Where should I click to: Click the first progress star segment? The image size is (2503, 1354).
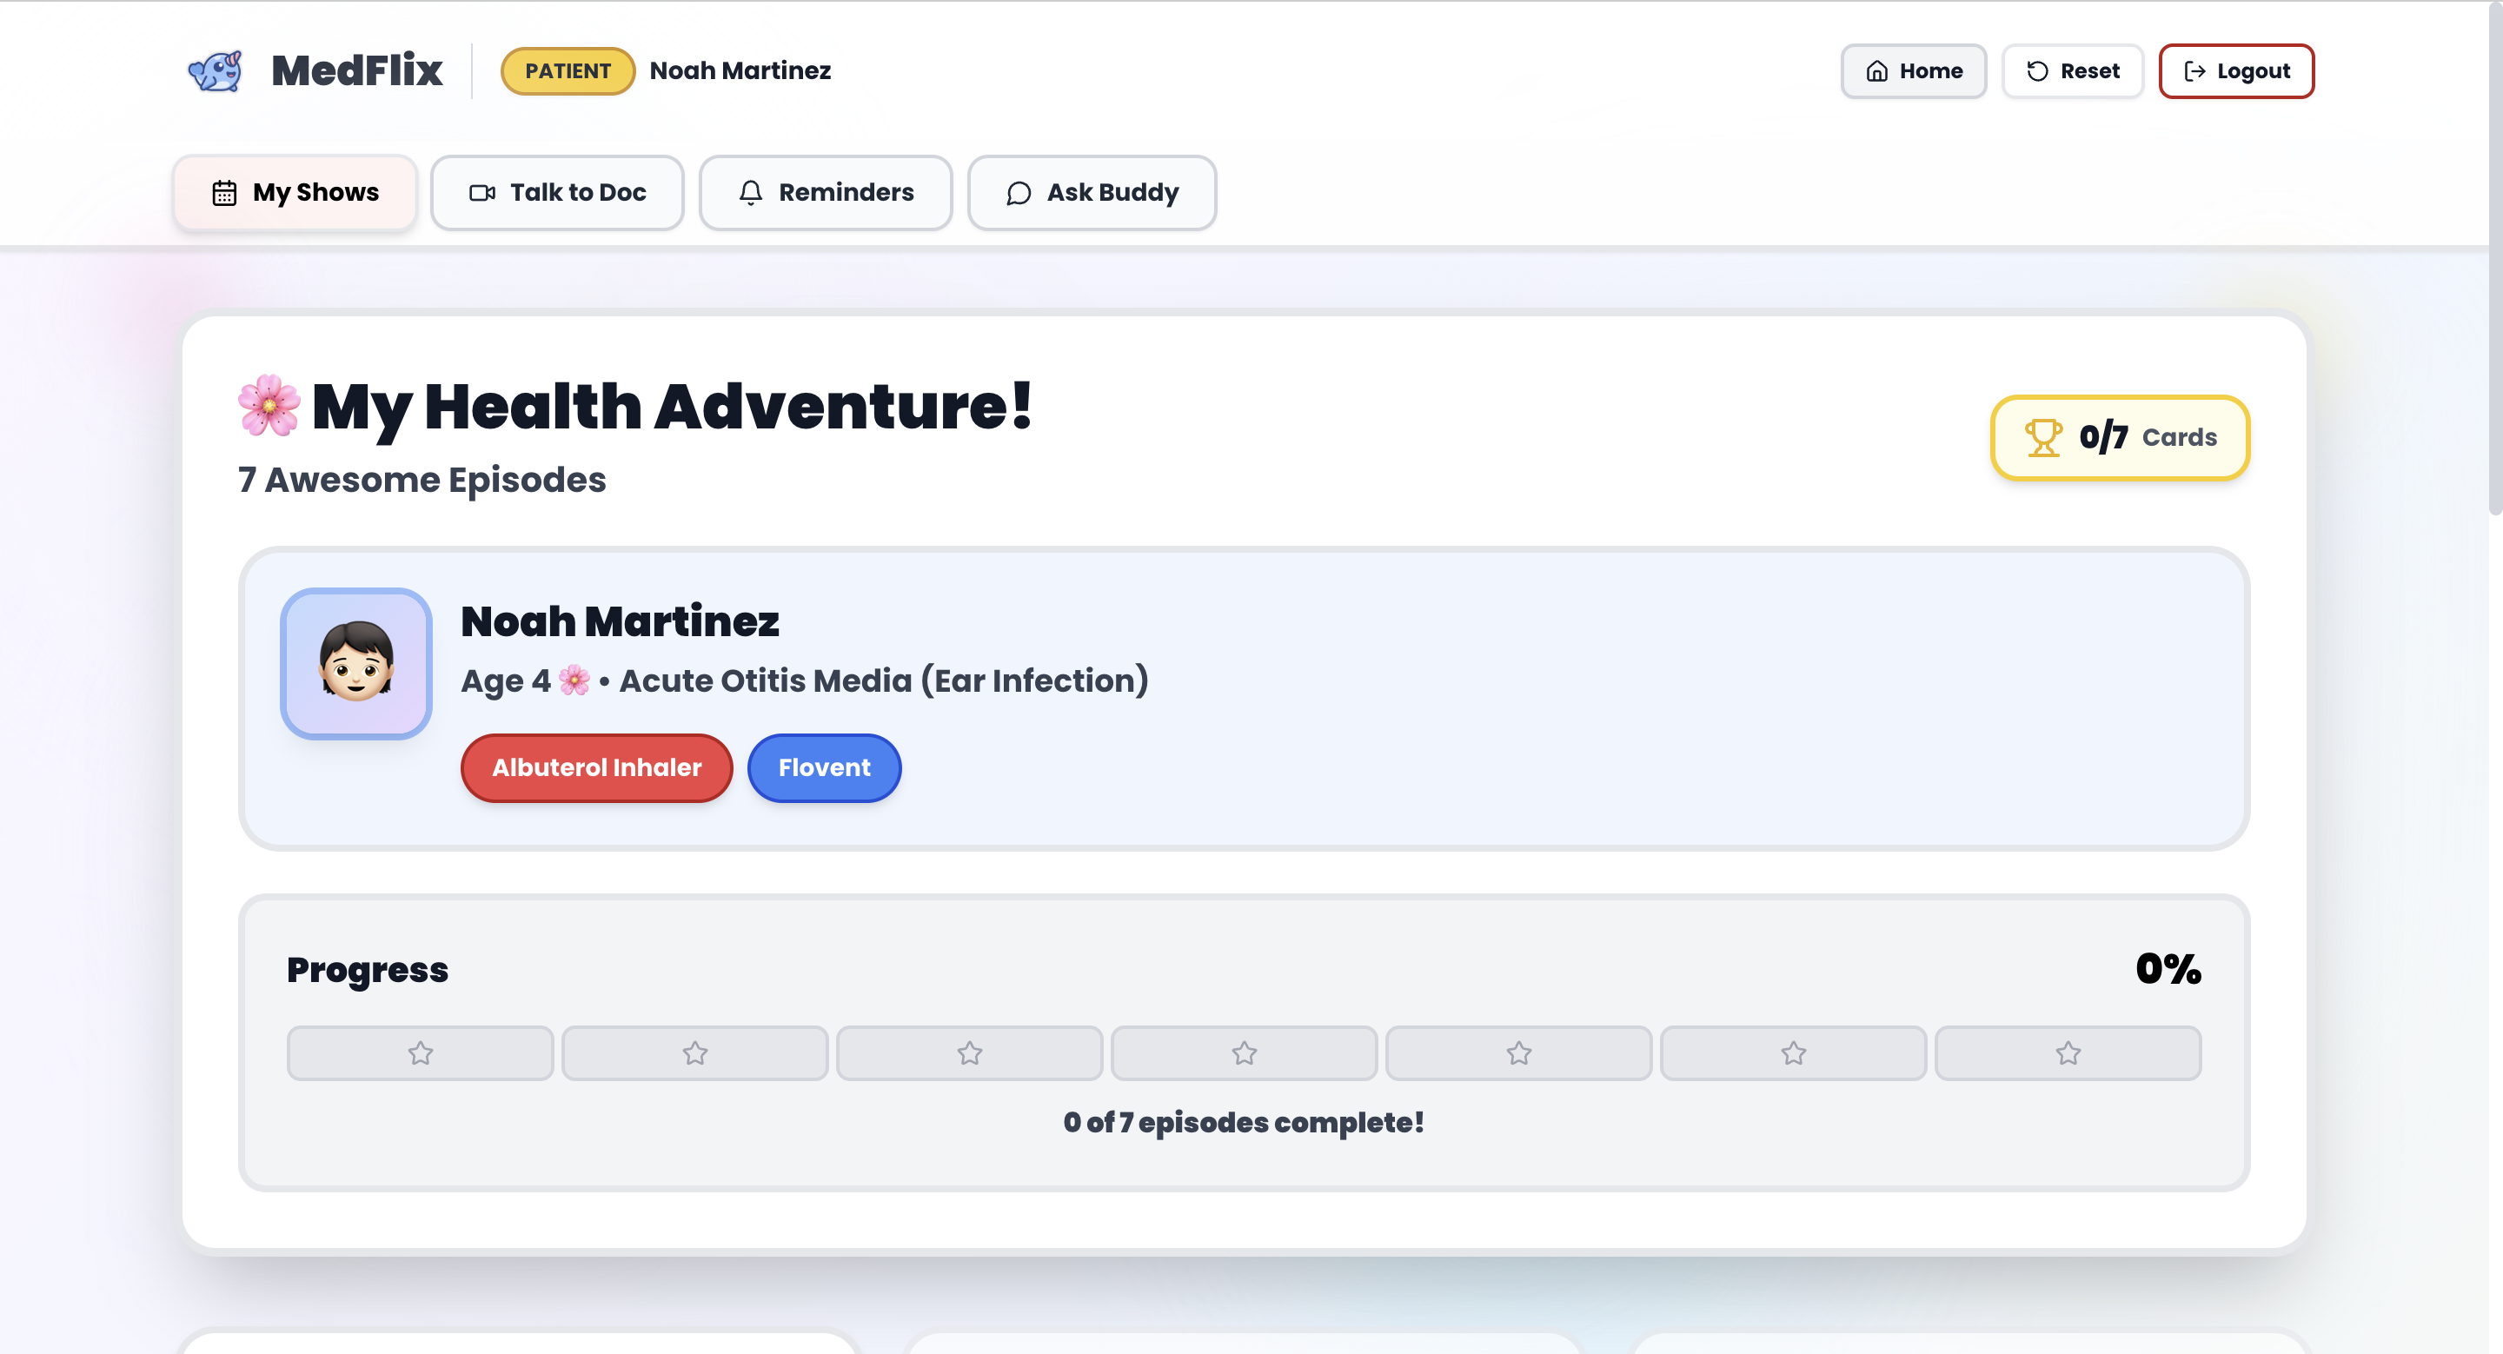[x=420, y=1053]
